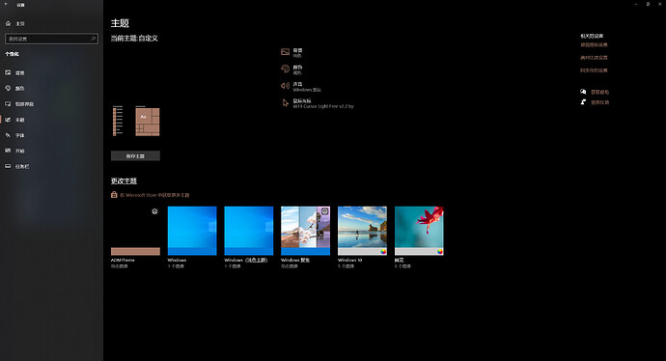
Task: Open the get more themes in Microsoft Store link
Action: [x=154, y=195]
